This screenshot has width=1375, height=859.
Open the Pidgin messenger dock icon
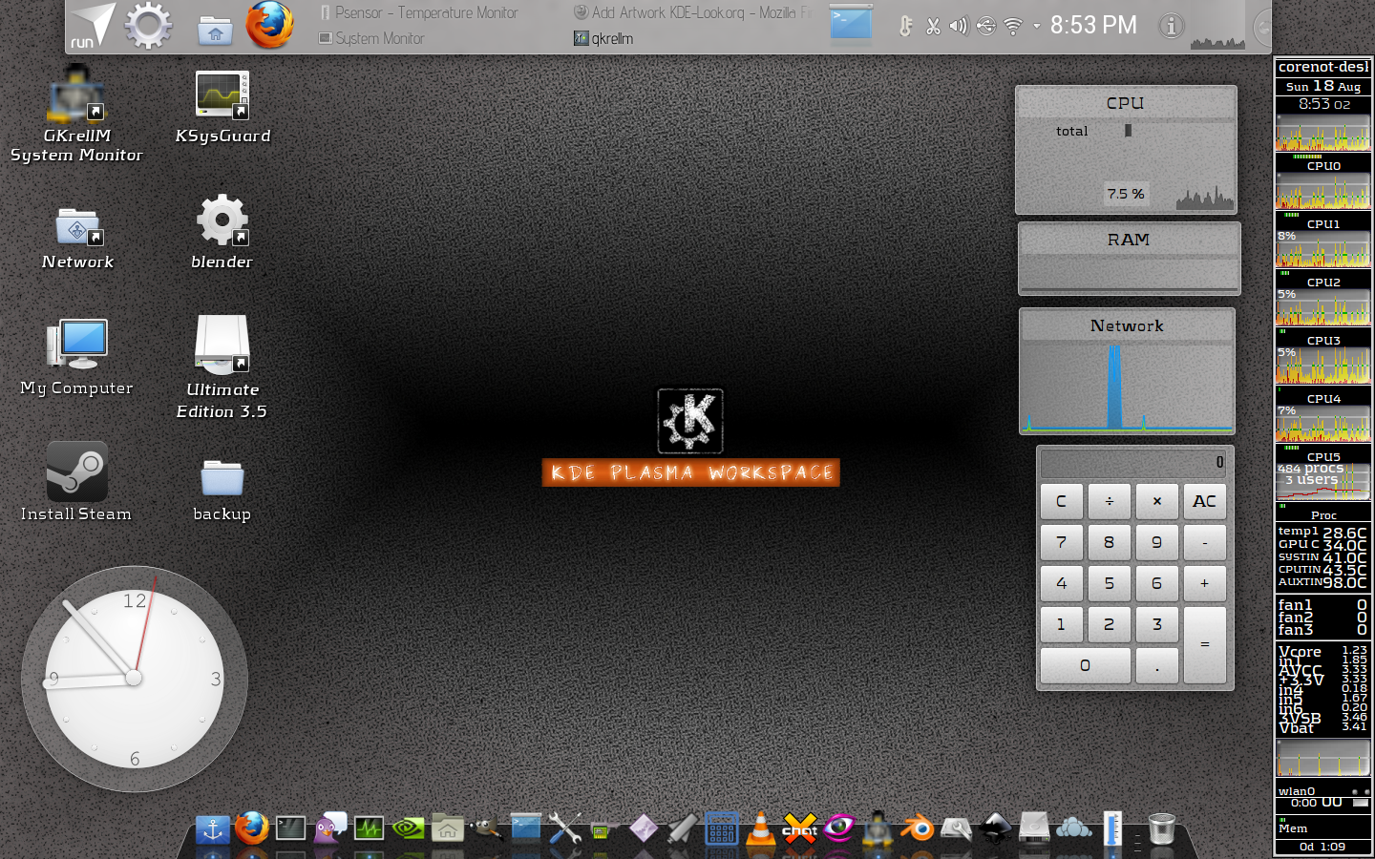coord(330,828)
